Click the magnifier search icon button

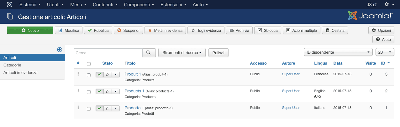click(149, 53)
